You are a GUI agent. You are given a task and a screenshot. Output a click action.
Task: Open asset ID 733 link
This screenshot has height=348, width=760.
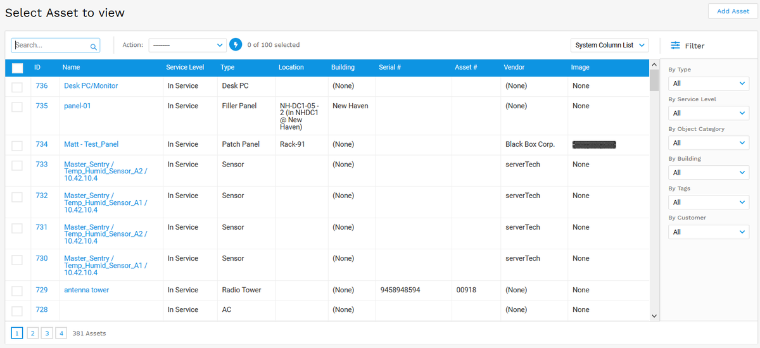coord(42,165)
